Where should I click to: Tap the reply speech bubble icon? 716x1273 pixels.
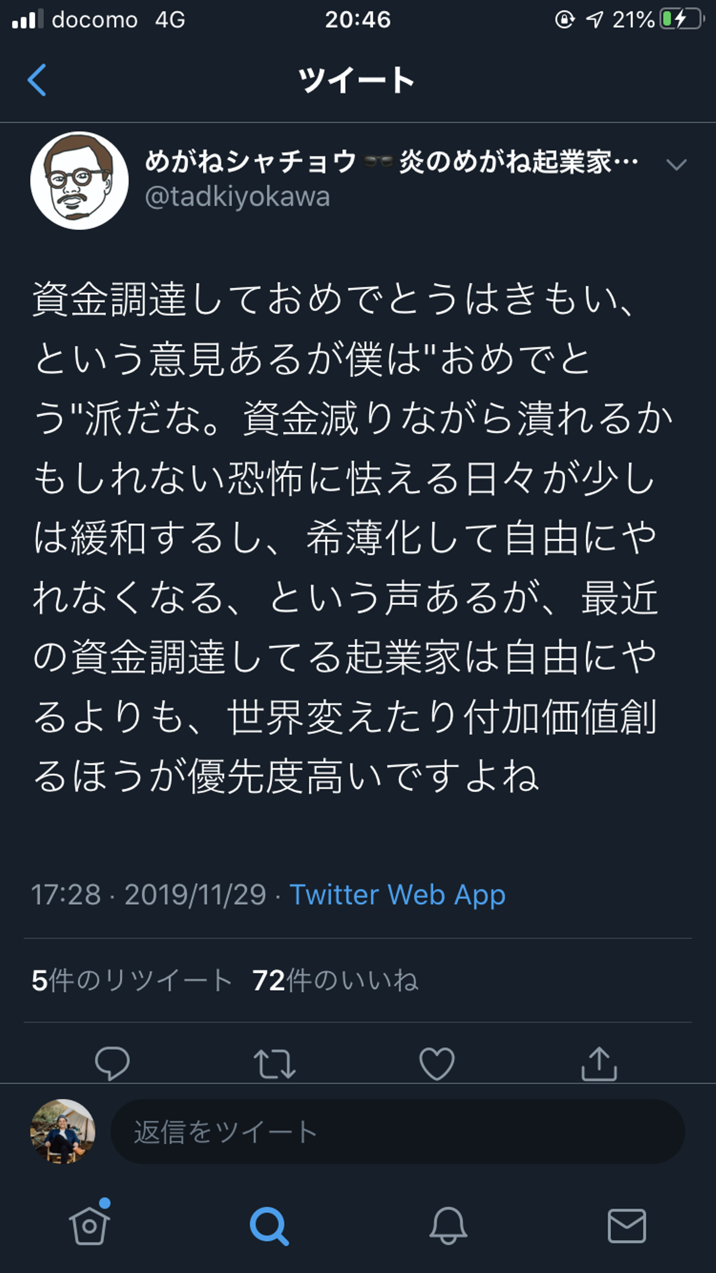pos(112,1063)
